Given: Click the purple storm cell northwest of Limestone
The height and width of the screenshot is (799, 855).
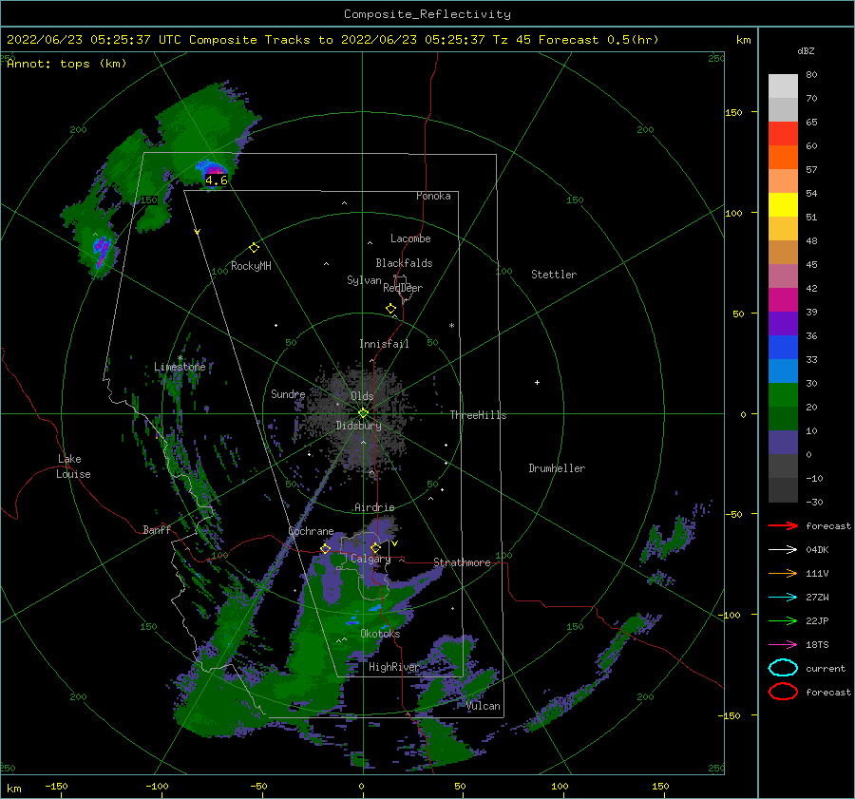Looking at the screenshot, I should (x=102, y=252).
